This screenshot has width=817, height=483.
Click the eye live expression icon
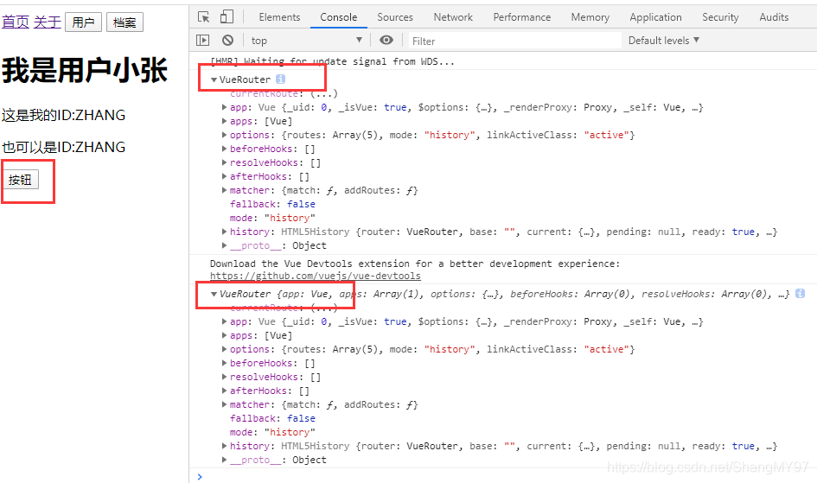point(386,40)
